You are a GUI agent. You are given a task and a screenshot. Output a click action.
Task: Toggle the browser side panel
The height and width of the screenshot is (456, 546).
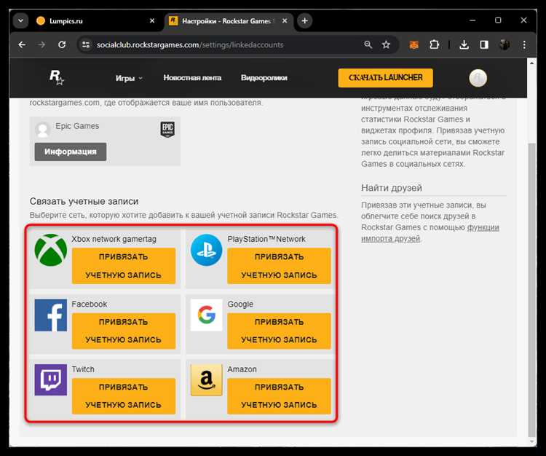coord(484,44)
